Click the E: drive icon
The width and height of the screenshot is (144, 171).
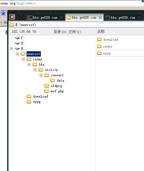point(17,48)
